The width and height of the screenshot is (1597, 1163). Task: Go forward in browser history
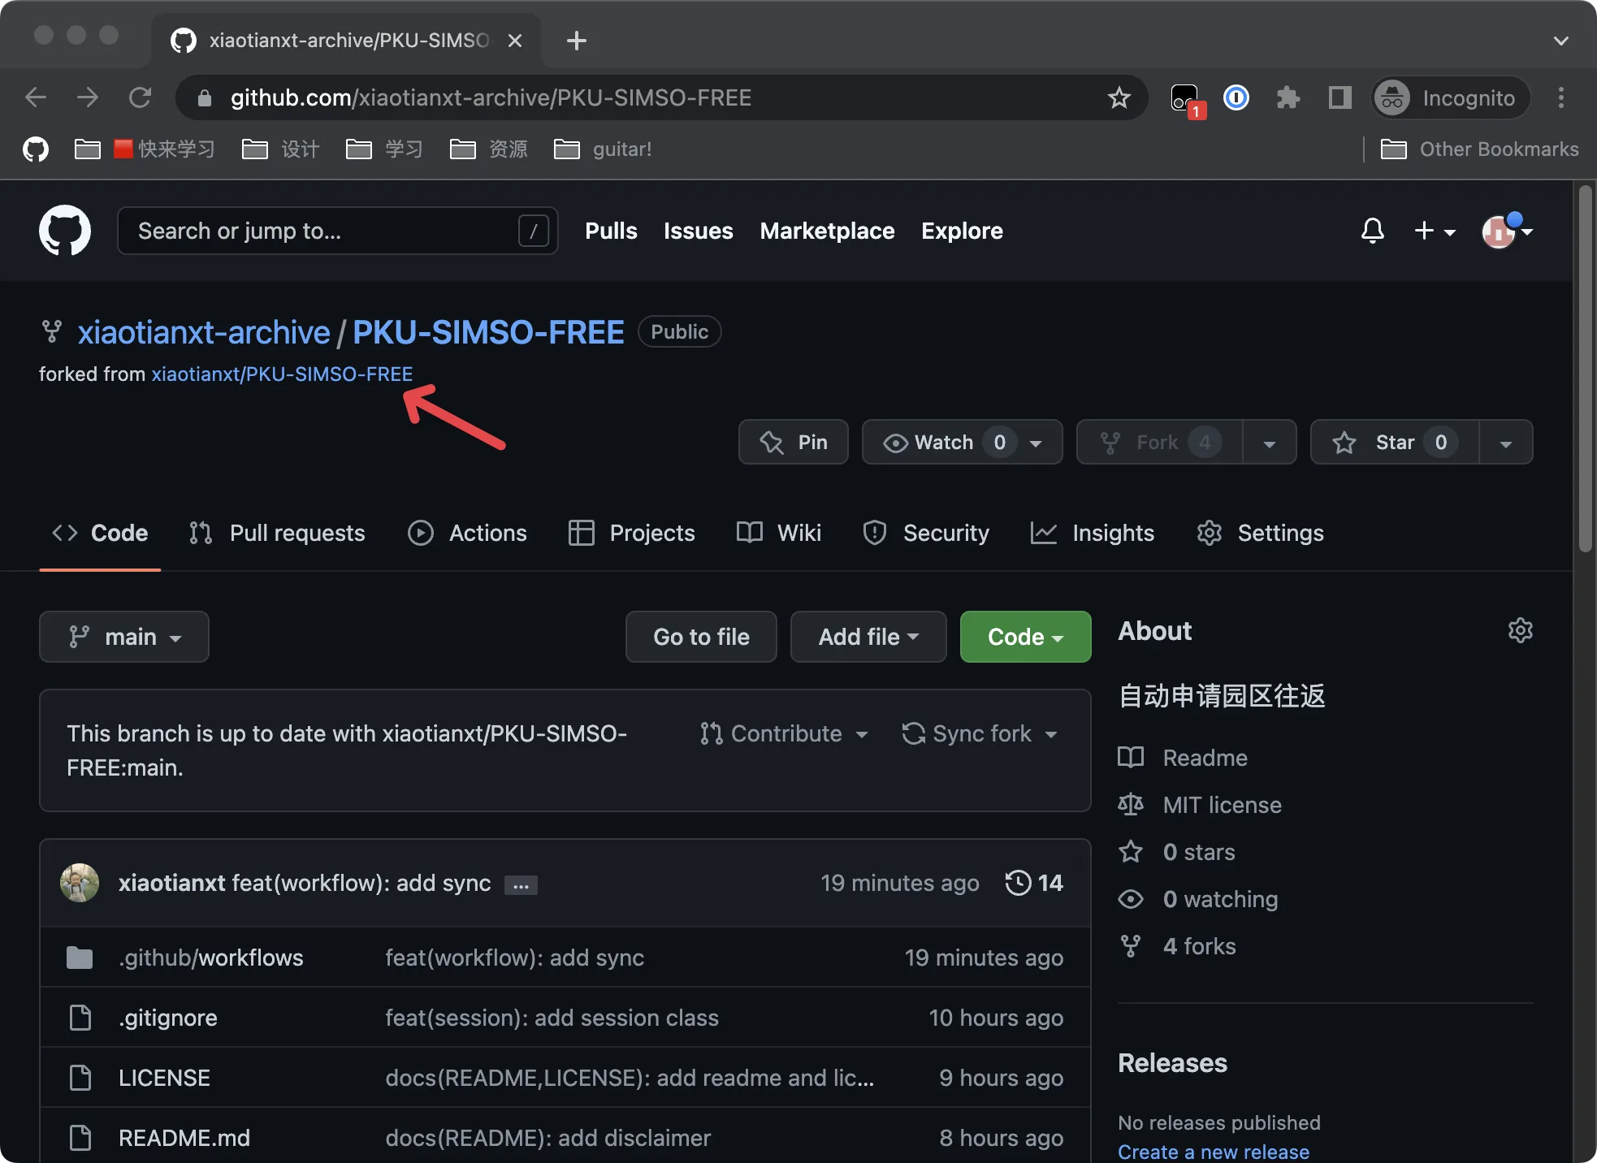(88, 98)
